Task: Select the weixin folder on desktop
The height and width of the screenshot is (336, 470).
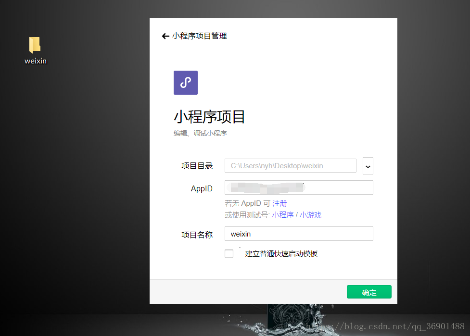Action: [36, 50]
